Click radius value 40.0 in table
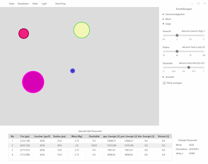Screen dimensions: 208x164 click(60, 146)
